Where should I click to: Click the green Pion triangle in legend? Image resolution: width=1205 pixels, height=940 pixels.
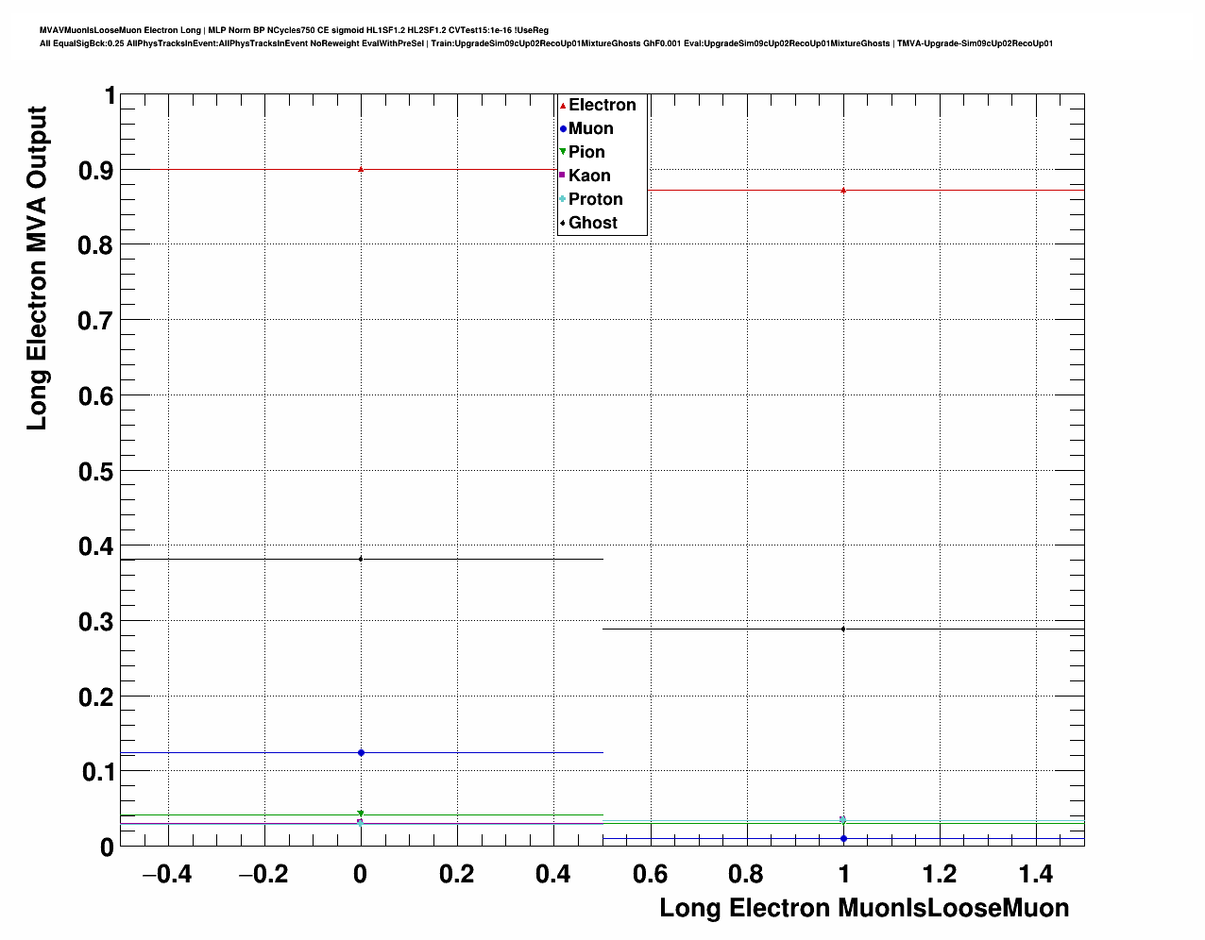click(x=563, y=152)
